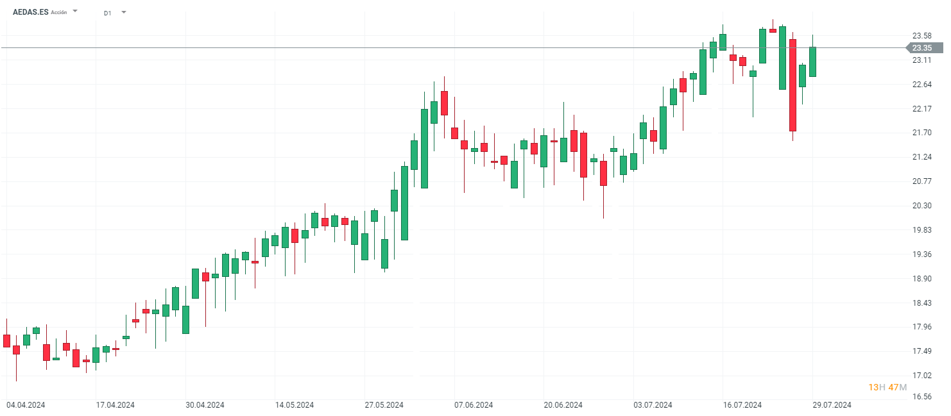This screenshot has width=951, height=416.
Task: Click the 27.05.2024 date label
Action: pos(384,405)
